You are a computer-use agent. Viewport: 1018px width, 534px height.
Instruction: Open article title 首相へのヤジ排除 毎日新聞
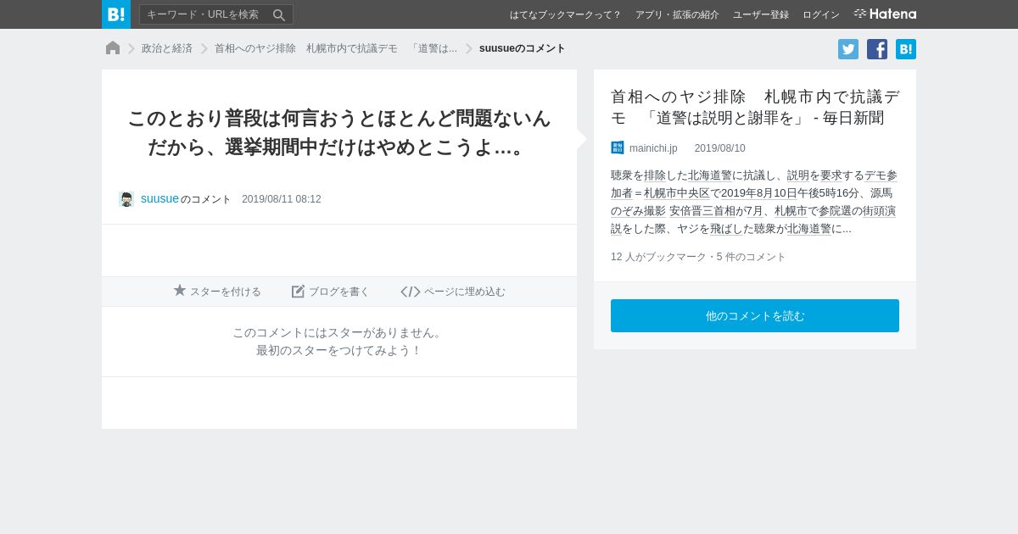[x=755, y=107]
